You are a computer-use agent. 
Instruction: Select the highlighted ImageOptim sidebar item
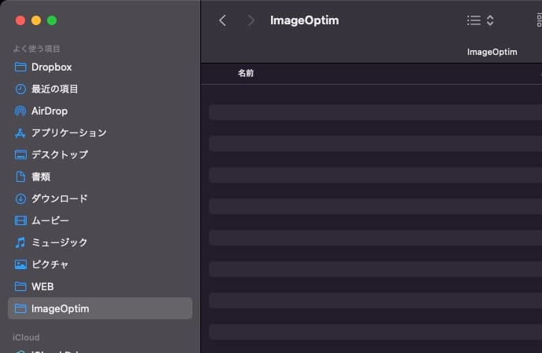(100, 308)
